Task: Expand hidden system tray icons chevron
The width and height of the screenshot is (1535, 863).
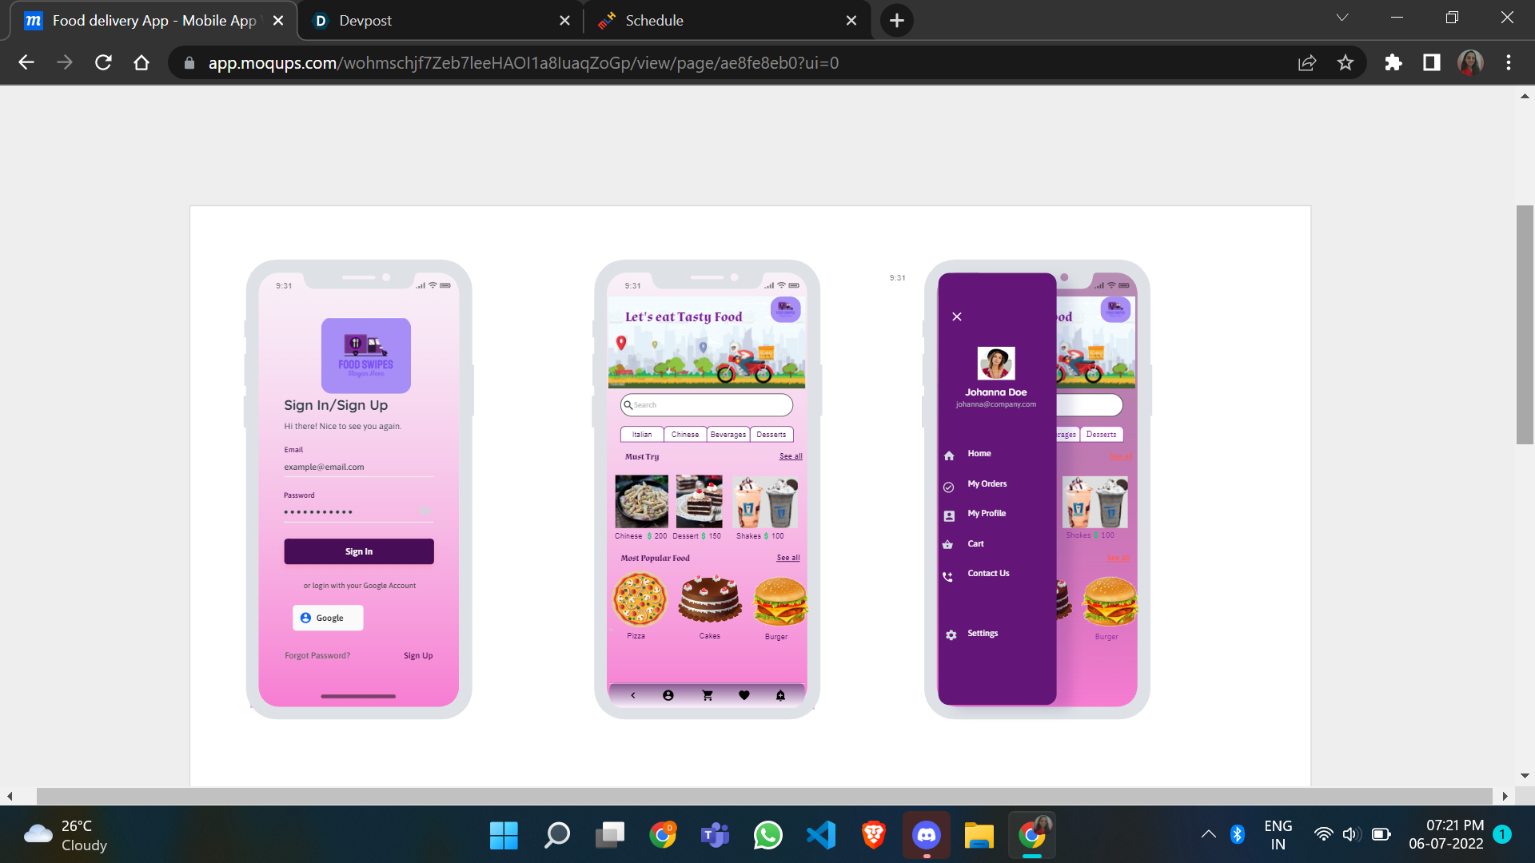Action: (1209, 834)
